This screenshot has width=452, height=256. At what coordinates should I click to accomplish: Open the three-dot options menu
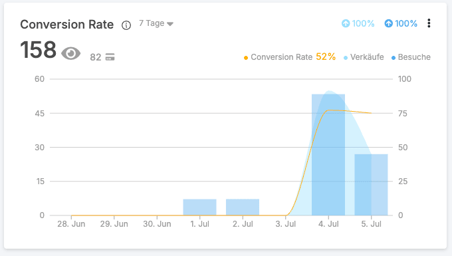click(429, 23)
